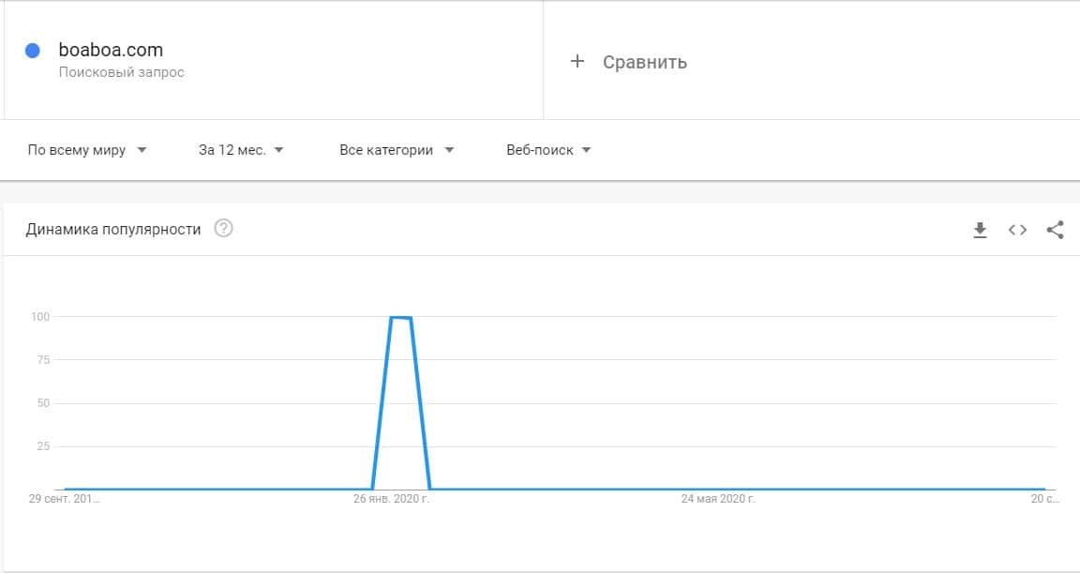This screenshot has height=573, width=1080.
Task: Expand the Все категории dropdown
Action: coord(397,150)
